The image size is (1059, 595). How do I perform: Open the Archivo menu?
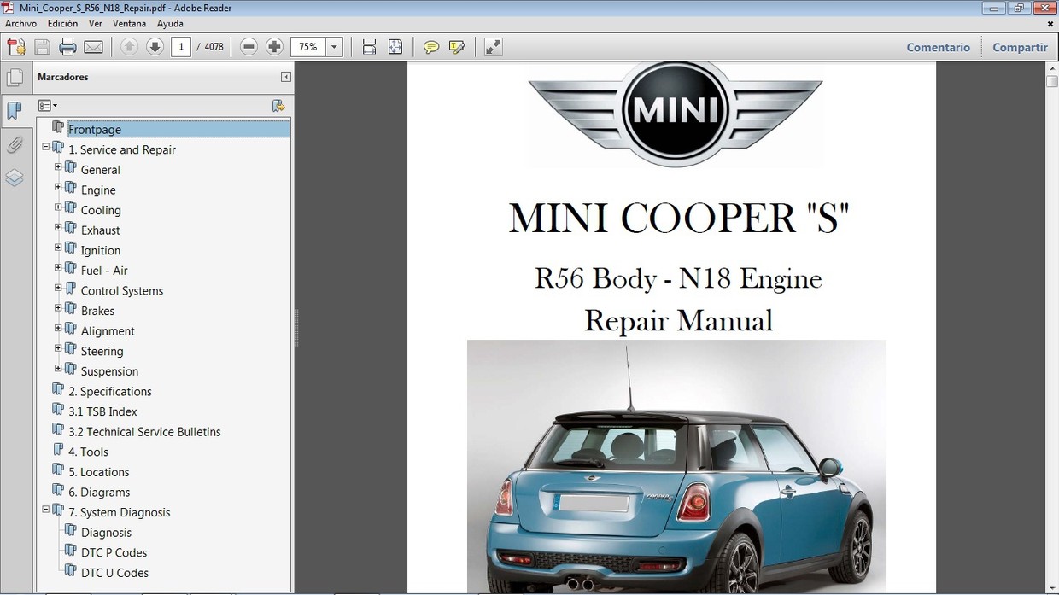pos(20,23)
